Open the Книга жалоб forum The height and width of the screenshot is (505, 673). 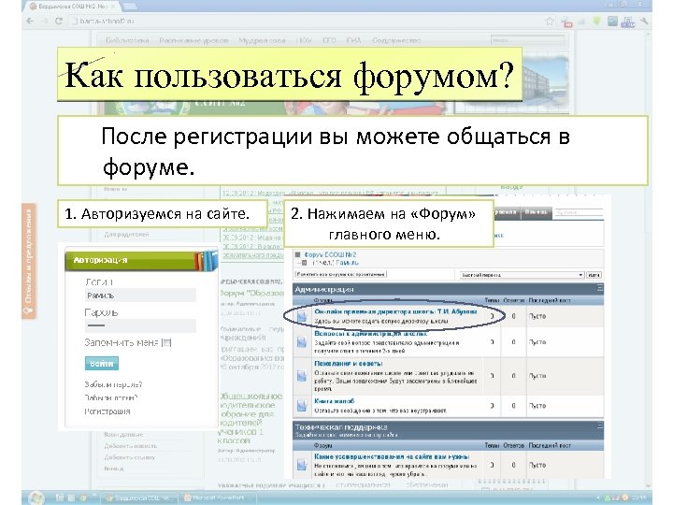coord(335,400)
